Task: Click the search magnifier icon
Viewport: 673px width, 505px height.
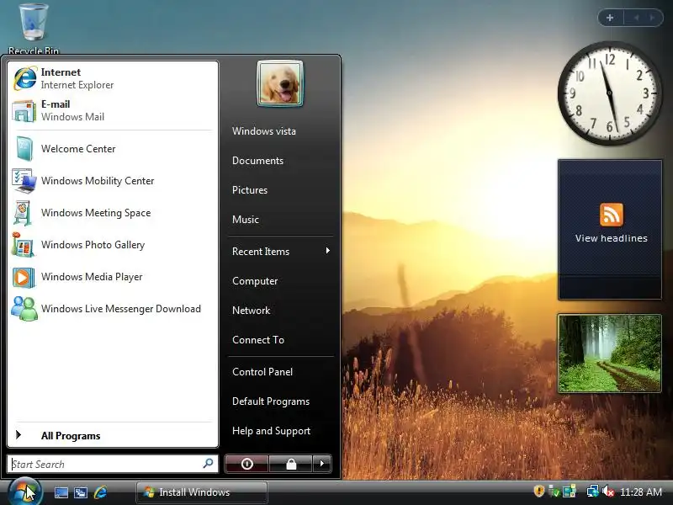Action: pos(208,464)
